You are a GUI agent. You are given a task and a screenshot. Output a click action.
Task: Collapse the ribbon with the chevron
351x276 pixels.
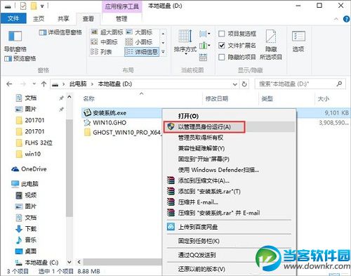point(336,19)
